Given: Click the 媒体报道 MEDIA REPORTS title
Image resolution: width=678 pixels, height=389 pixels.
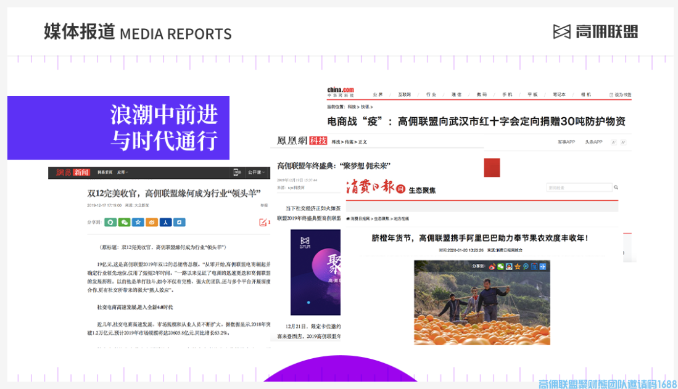Looking at the screenshot, I should 138,32.
